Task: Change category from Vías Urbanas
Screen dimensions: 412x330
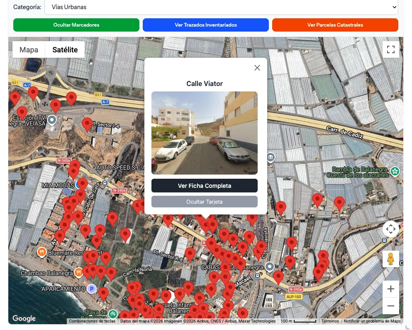Action: tap(222, 7)
